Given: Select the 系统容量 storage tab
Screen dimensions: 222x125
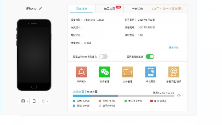Looking at the screenshot, I should point(92,92).
